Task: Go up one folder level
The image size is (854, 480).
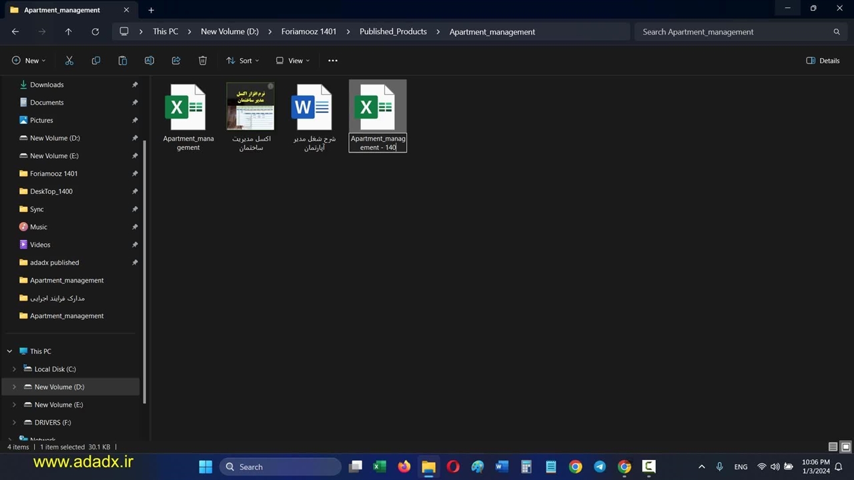Action: (68, 31)
